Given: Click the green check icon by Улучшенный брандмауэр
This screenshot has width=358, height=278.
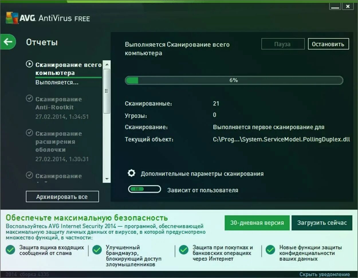Looking at the screenshot, I should 97,250.
